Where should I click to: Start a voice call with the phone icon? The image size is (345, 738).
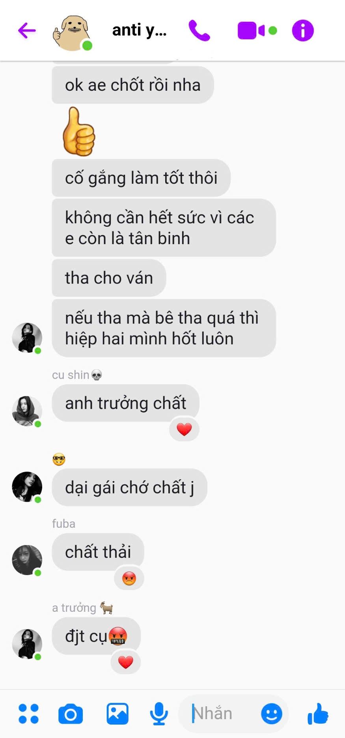pyautogui.click(x=199, y=30)
